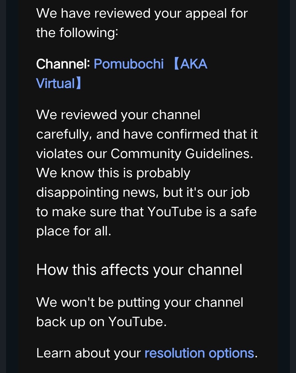The width and height of the screenshot is (296, 373).
Task: Open the Pomubochi channel link
Action: tap(129, 64)
